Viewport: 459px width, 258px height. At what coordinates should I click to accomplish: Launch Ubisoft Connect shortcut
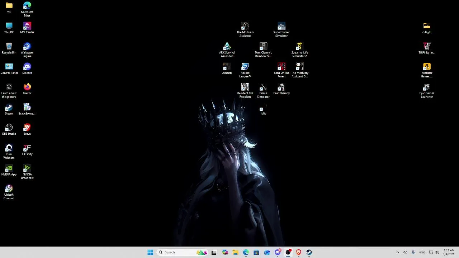click(x=9, y=192)
